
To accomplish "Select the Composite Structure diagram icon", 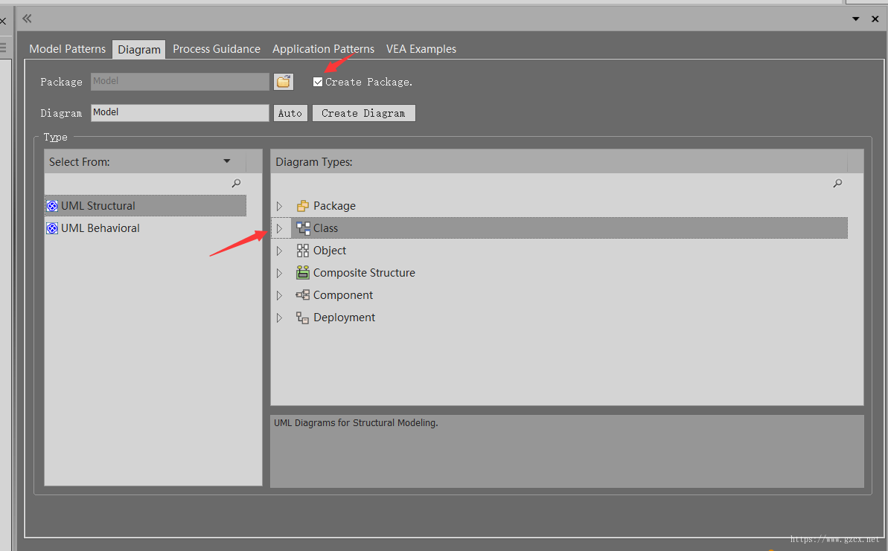I will (302, 273).
